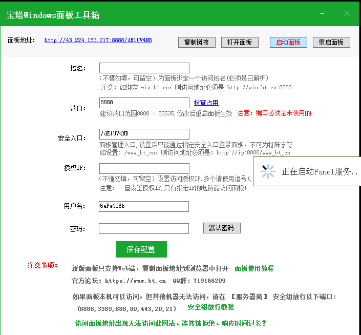Click the port list (8888,3389,888,80,443,20,21)
Image resolution: width=361 pixels, height=335 pixels.
(x=127, y=309)
